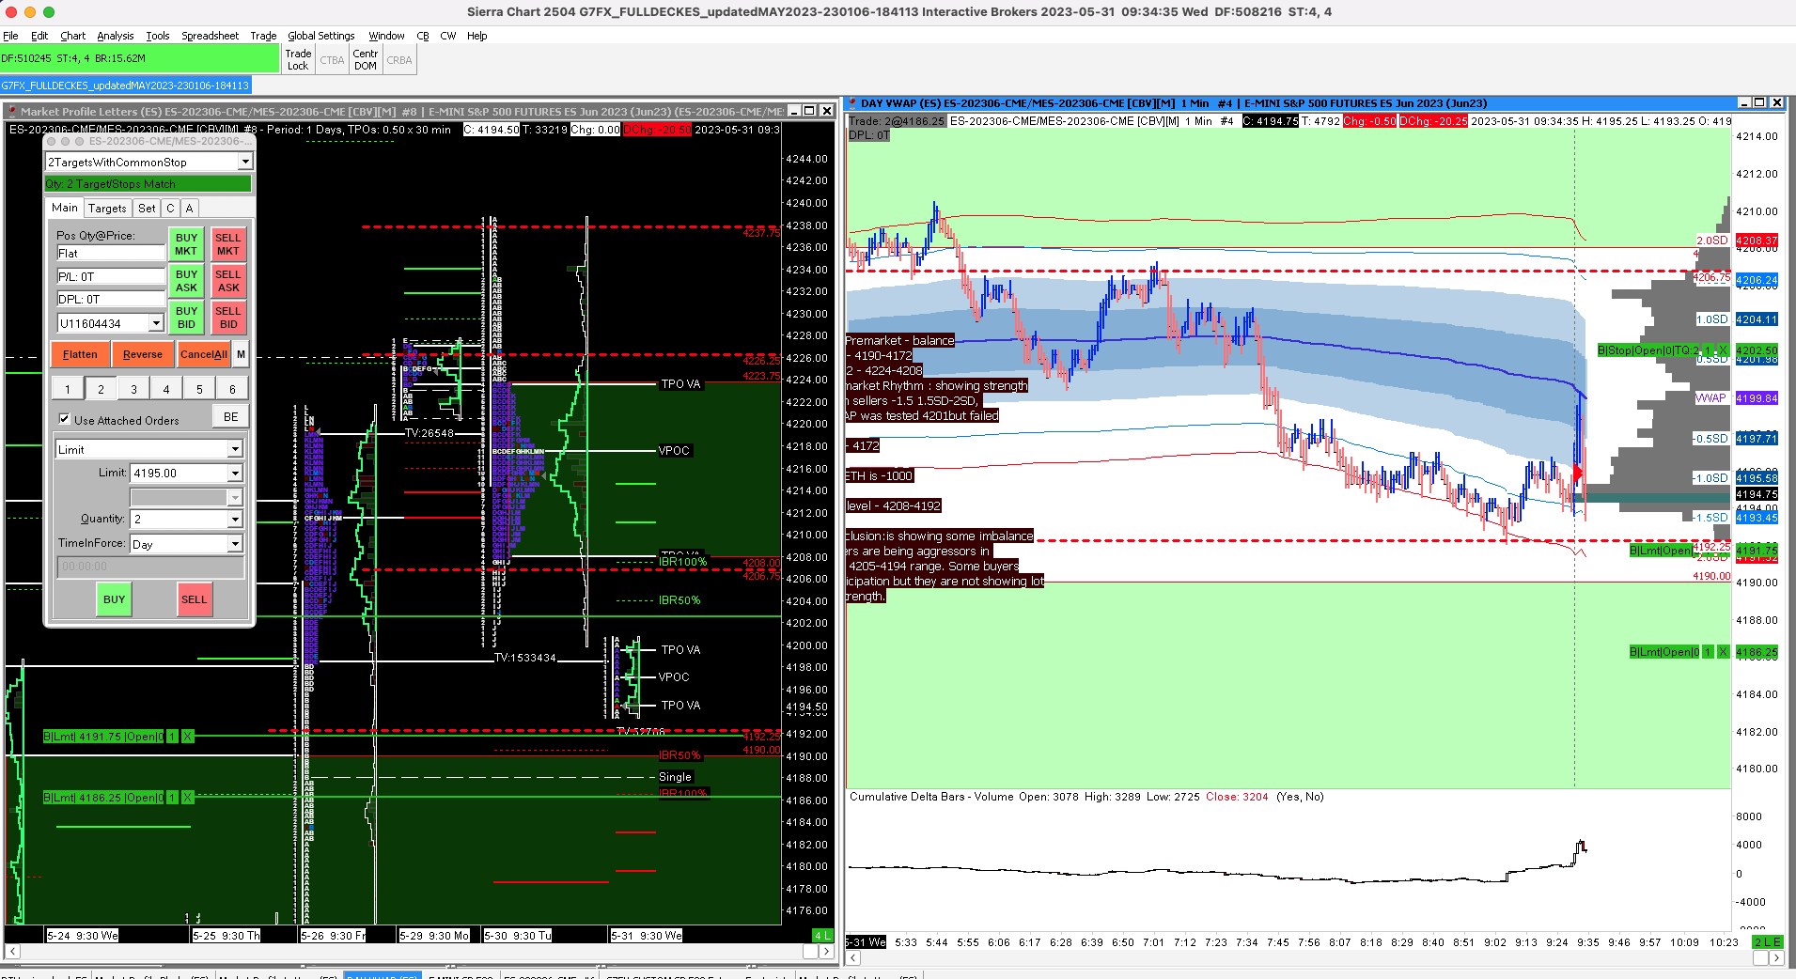Open the Limit order type dropdown

tap(235, 449)
